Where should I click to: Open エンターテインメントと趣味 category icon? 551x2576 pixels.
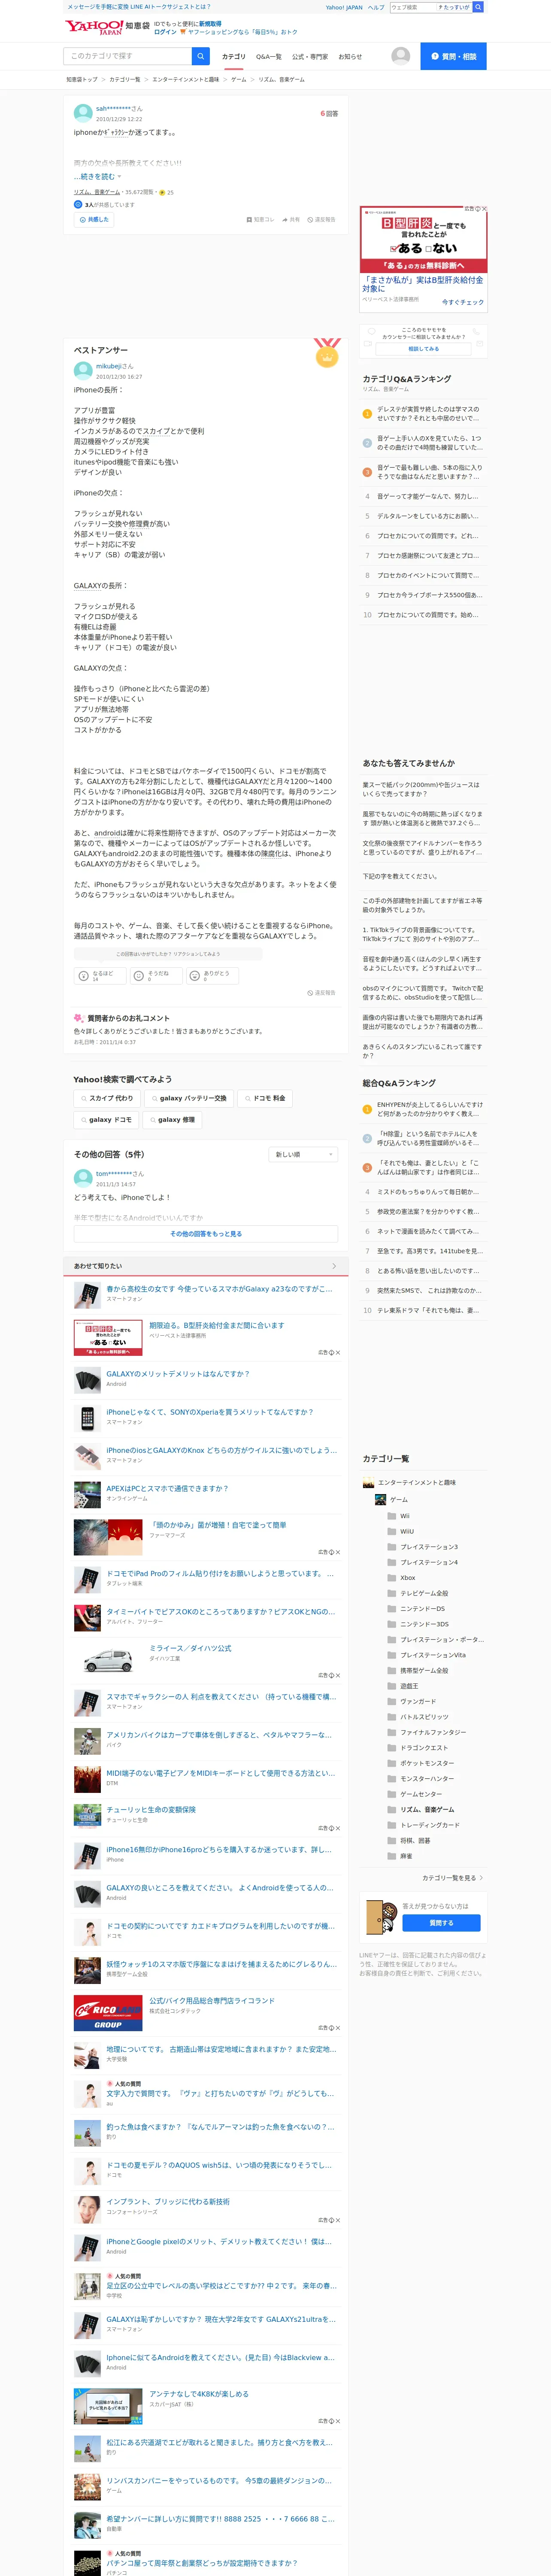[x=368, y=1483]
